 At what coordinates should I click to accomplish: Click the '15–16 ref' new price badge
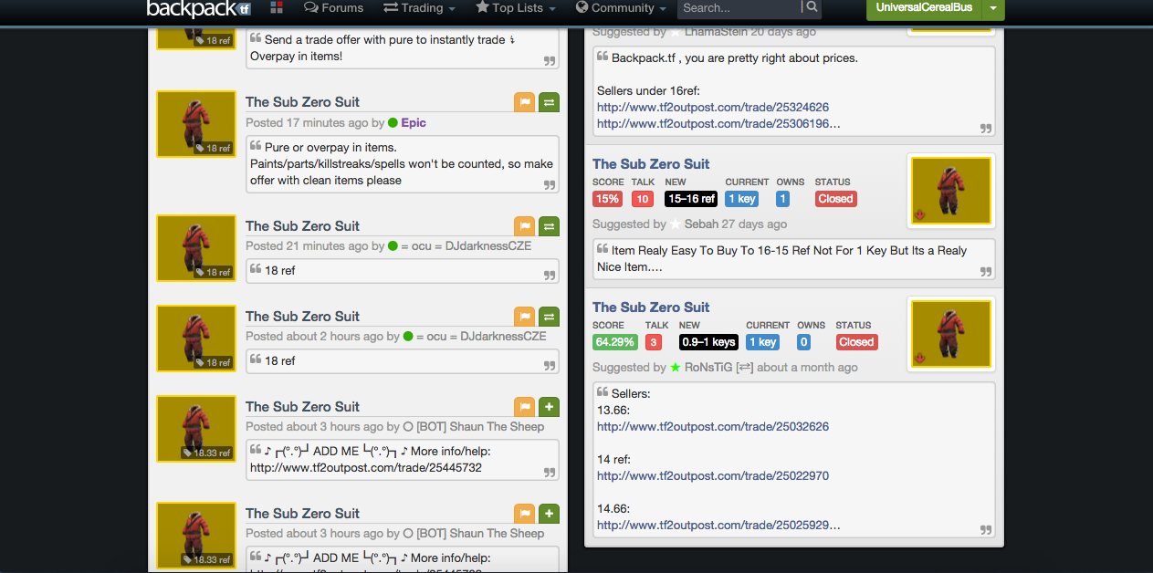(x=691, y=199)
